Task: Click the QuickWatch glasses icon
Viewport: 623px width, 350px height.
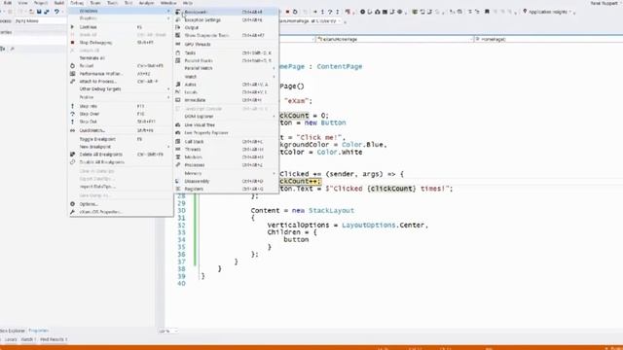Action: point(72,130)
